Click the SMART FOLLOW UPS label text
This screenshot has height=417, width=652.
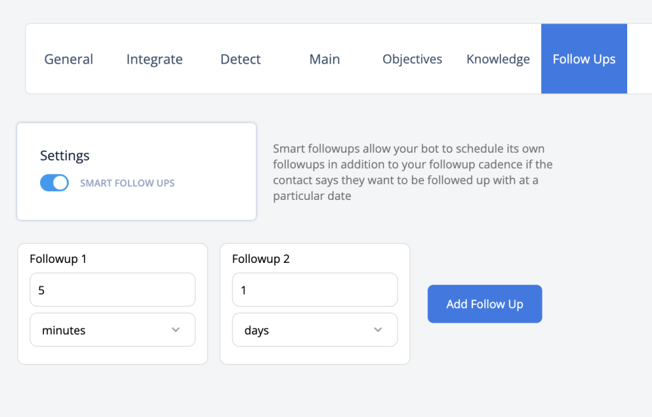127,183
